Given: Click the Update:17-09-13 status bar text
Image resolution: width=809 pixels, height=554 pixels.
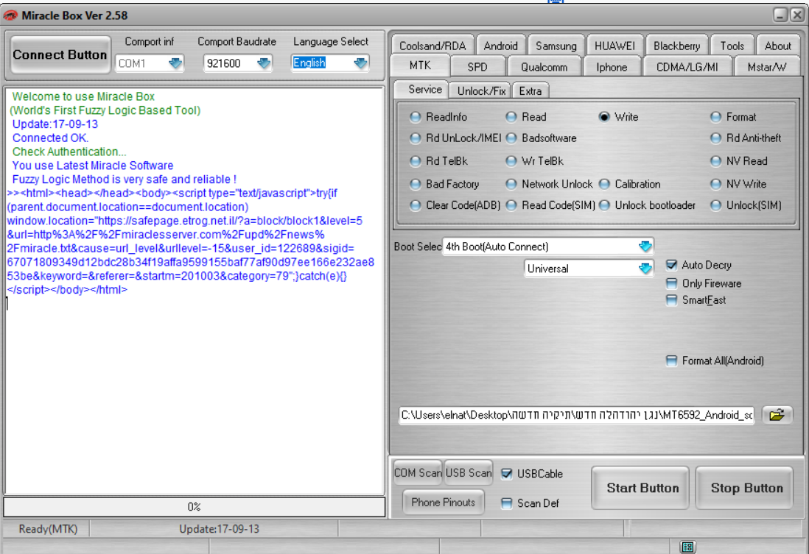Looking at the screenshot, I should [x=220, y=529].
